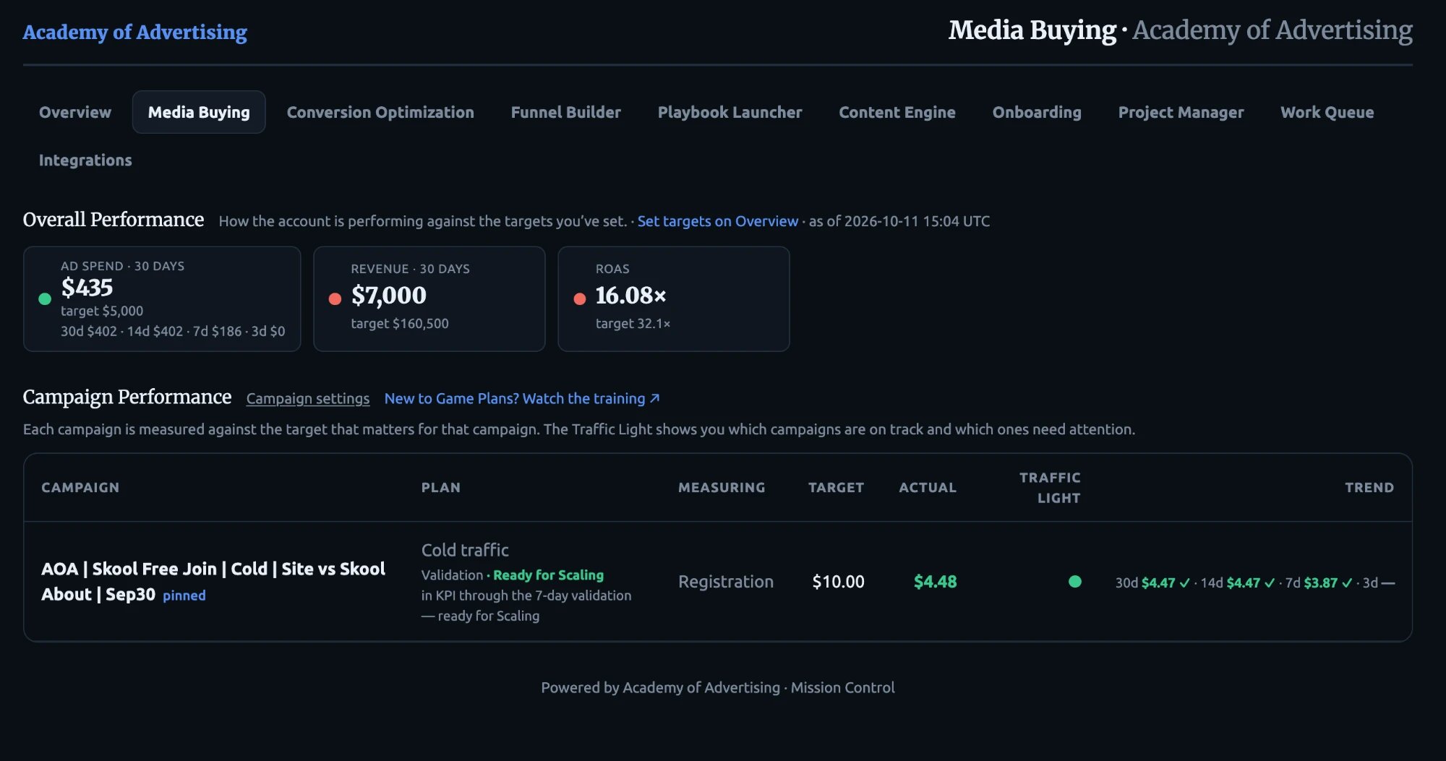Viewport: 1446px width, 761px height.
Task: Click the 14d trend checkmark
Action: click(x=1270, y=583)
